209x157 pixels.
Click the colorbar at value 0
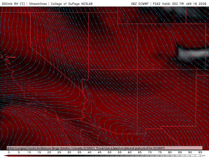[x=9, y=152]
